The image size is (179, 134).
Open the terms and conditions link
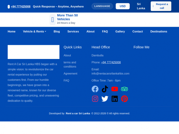(x=70, y=64)
